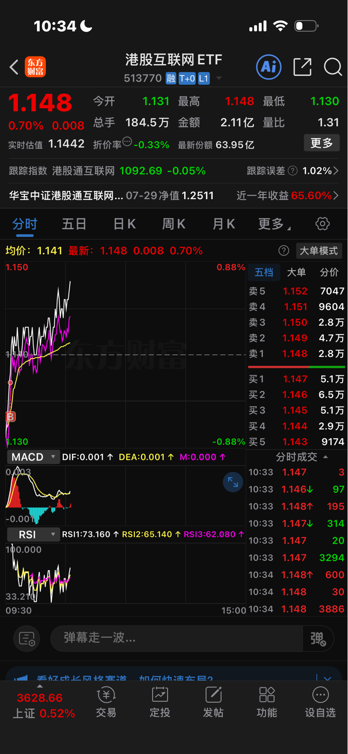
Task: Open the 功能 features icon
Action: click(x=267, y=702)
